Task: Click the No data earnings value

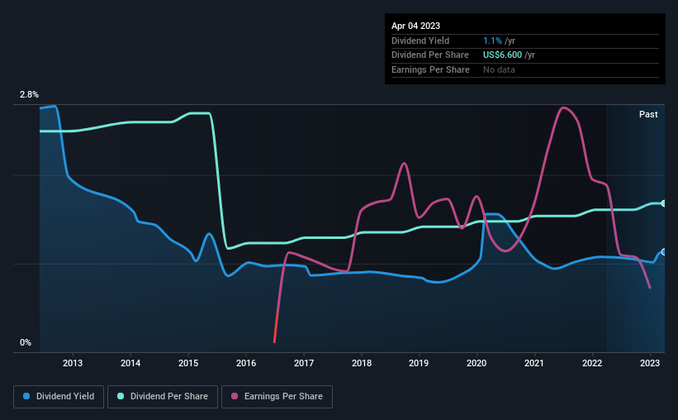Action: [x=499, y=69]
